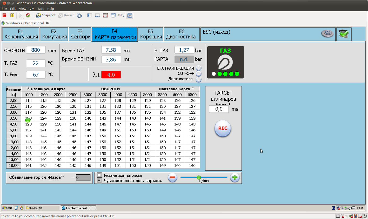Open the F1 Конфигурация tab

point(21,34)
